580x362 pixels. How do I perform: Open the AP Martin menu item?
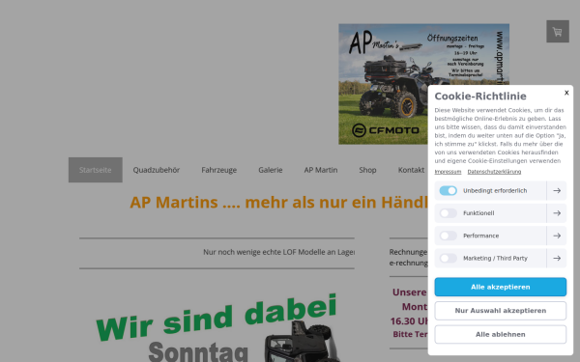(x=321, y=170)
